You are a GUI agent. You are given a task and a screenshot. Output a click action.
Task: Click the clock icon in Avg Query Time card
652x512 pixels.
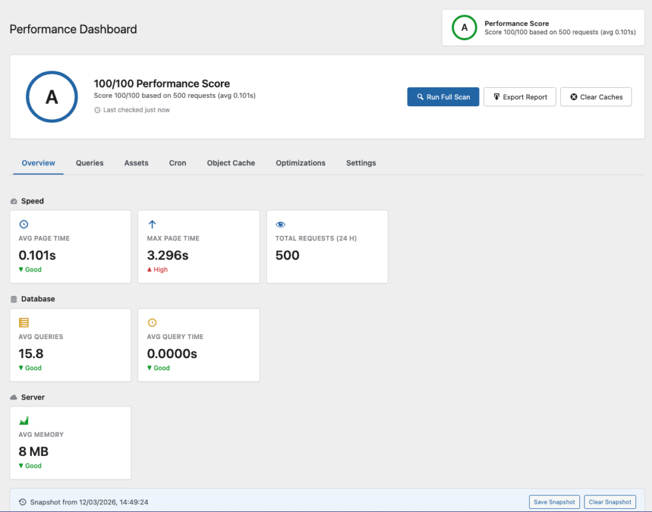(152, 322)
